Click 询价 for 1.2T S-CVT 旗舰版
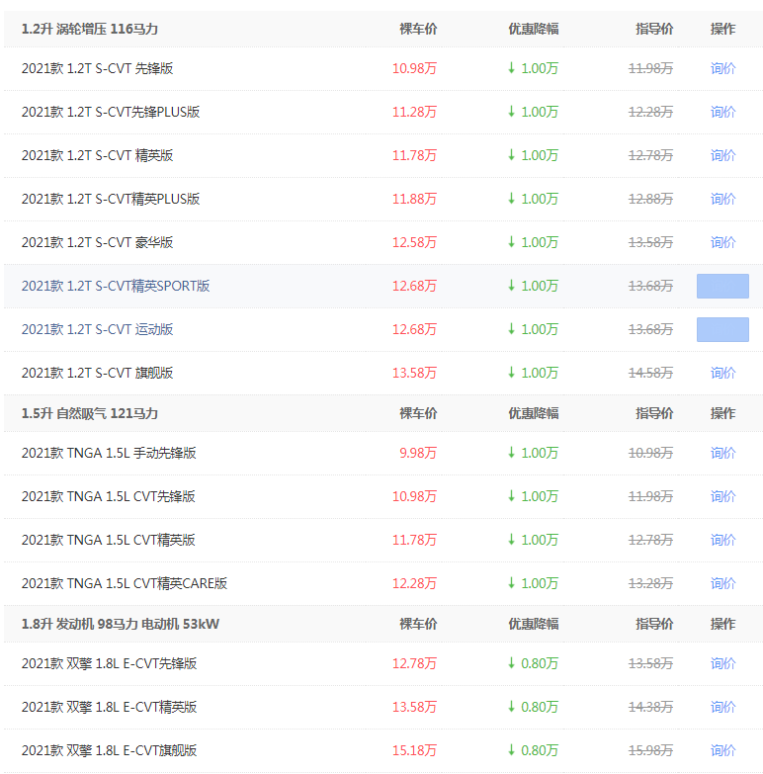This screenshot has width=763, height=774. pos(722,373)
